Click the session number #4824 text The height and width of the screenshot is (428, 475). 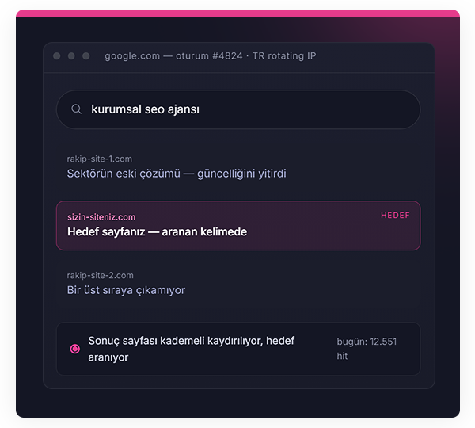(x=227, y=55)
